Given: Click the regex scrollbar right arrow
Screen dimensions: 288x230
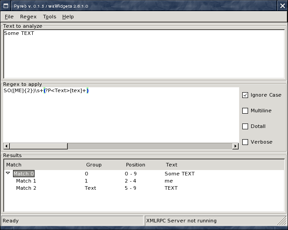Looking at the screenshot, I should pyautogui.click(x=236, y=146).
